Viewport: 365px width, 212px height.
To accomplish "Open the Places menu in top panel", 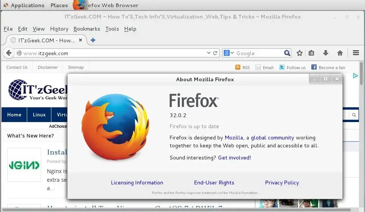I will pos(59,5).
